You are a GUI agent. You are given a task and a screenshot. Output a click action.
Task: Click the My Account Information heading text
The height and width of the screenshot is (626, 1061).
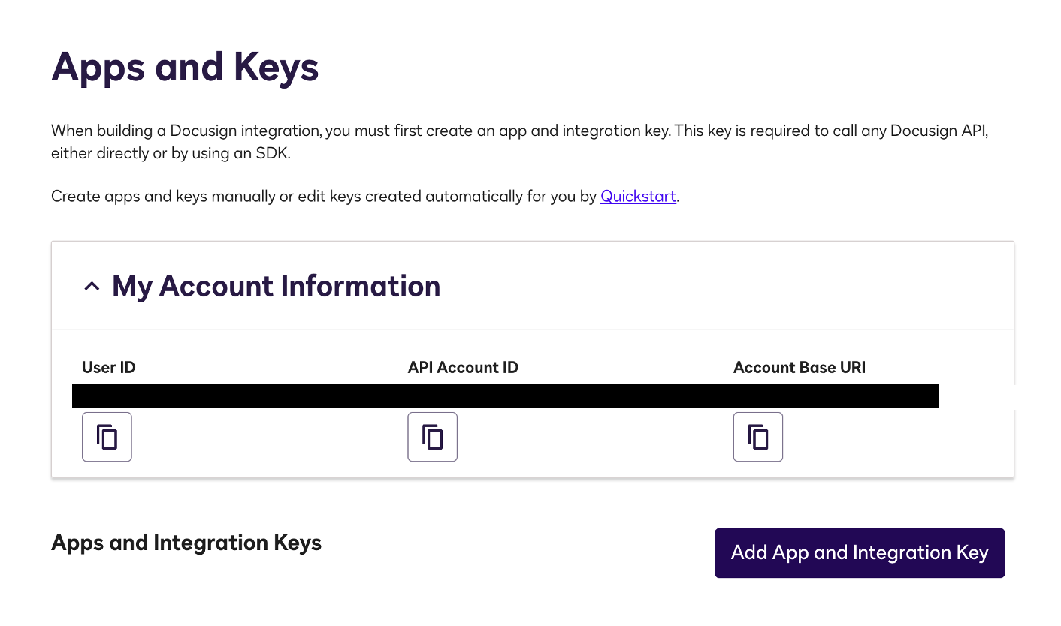276,286
